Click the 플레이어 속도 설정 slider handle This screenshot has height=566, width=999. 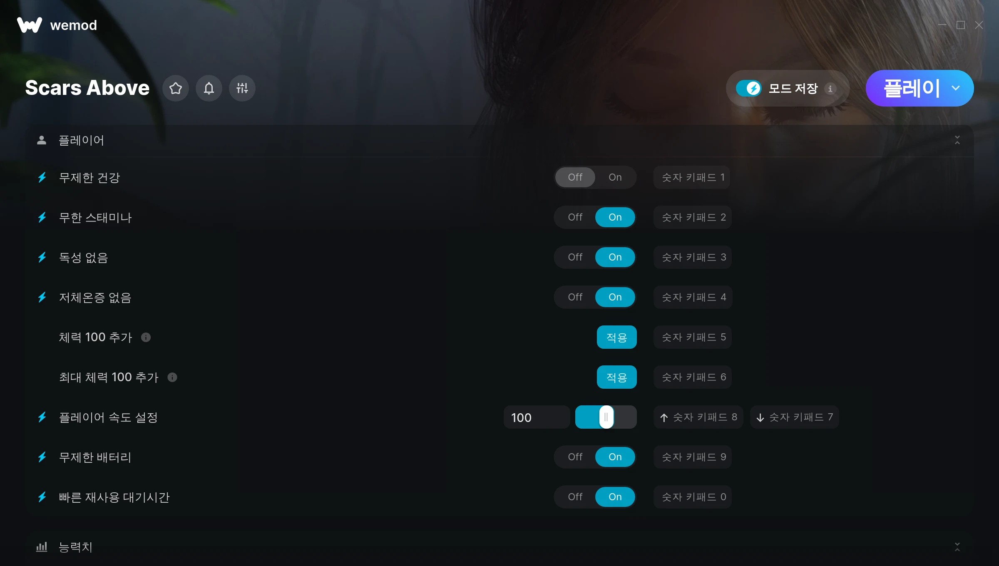(x=606, y=417)
